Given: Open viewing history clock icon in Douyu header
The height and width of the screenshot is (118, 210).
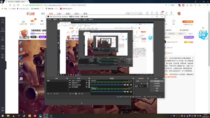Looking at the screenshot, I should [147, 13].
